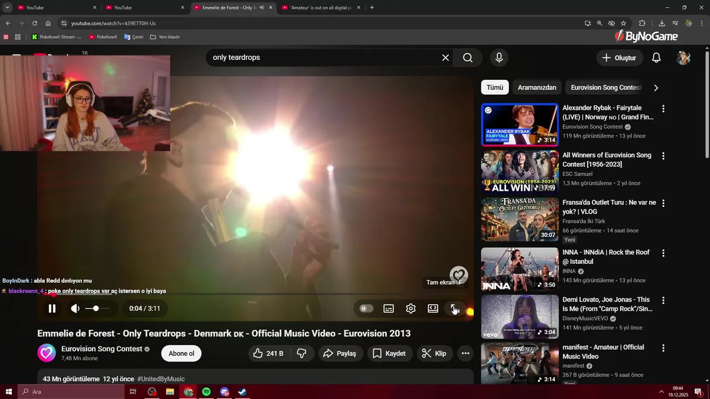Click the Kaydet save button
710x399 pixels.
click(389, 354)
